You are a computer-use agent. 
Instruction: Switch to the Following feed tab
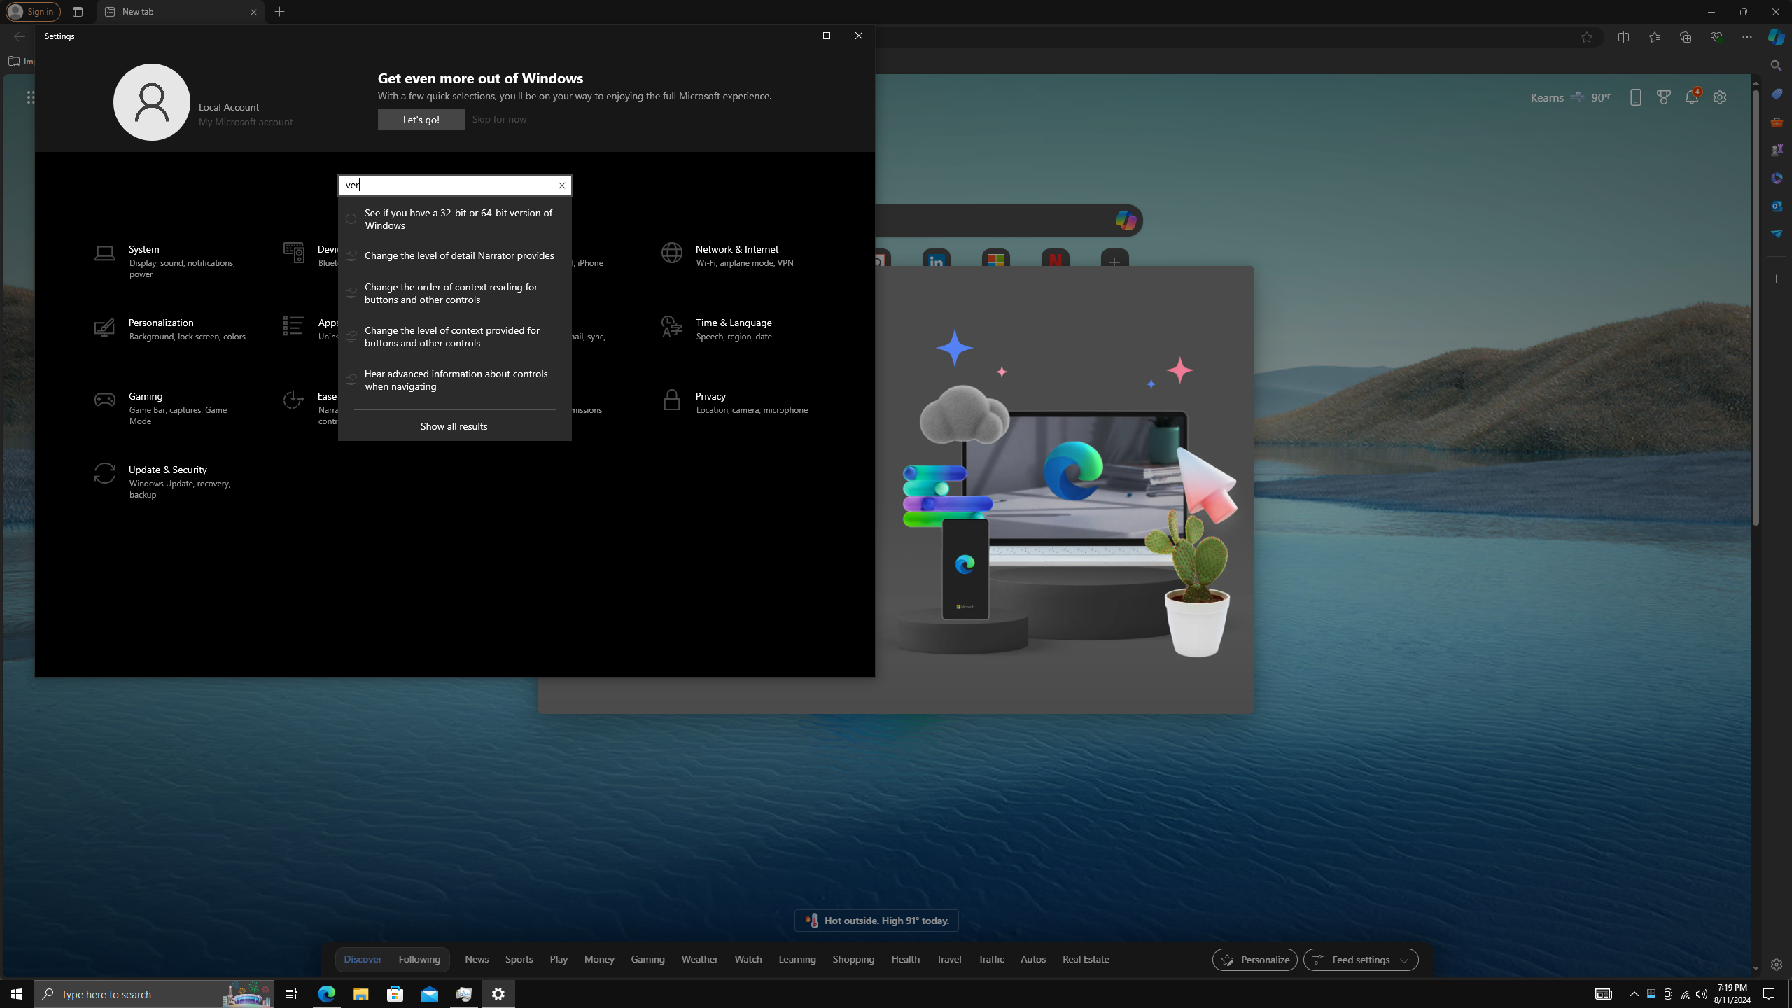(x=419, y=960)
